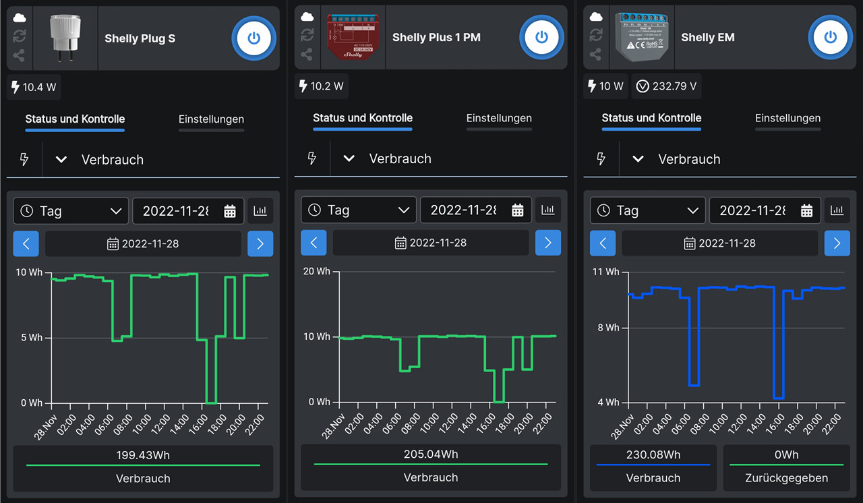Viewport: 863px width, 503px height.
Task: Click lightning bolt icon beside Plug S Verbrauch
Action: coord(24,160)
